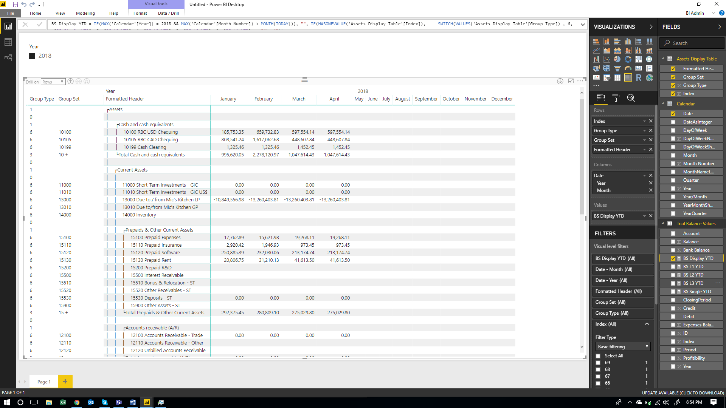Pick the Area chart visualization
The width and height of the screenshot is (726, 408).
coord(607,50)
